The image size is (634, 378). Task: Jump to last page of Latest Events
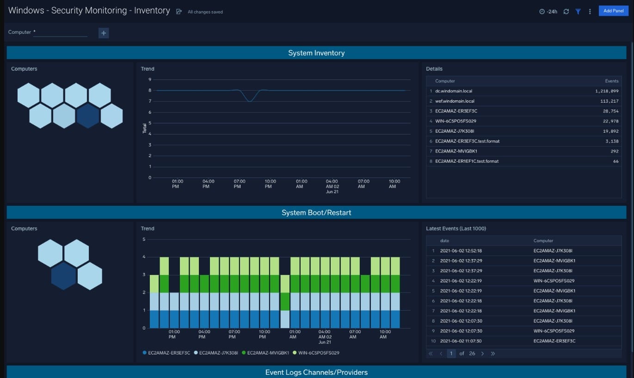click(493, 354)
